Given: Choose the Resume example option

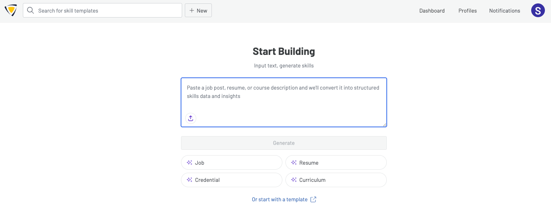Looking at the screenshot, I should click(x=336, y=163).
